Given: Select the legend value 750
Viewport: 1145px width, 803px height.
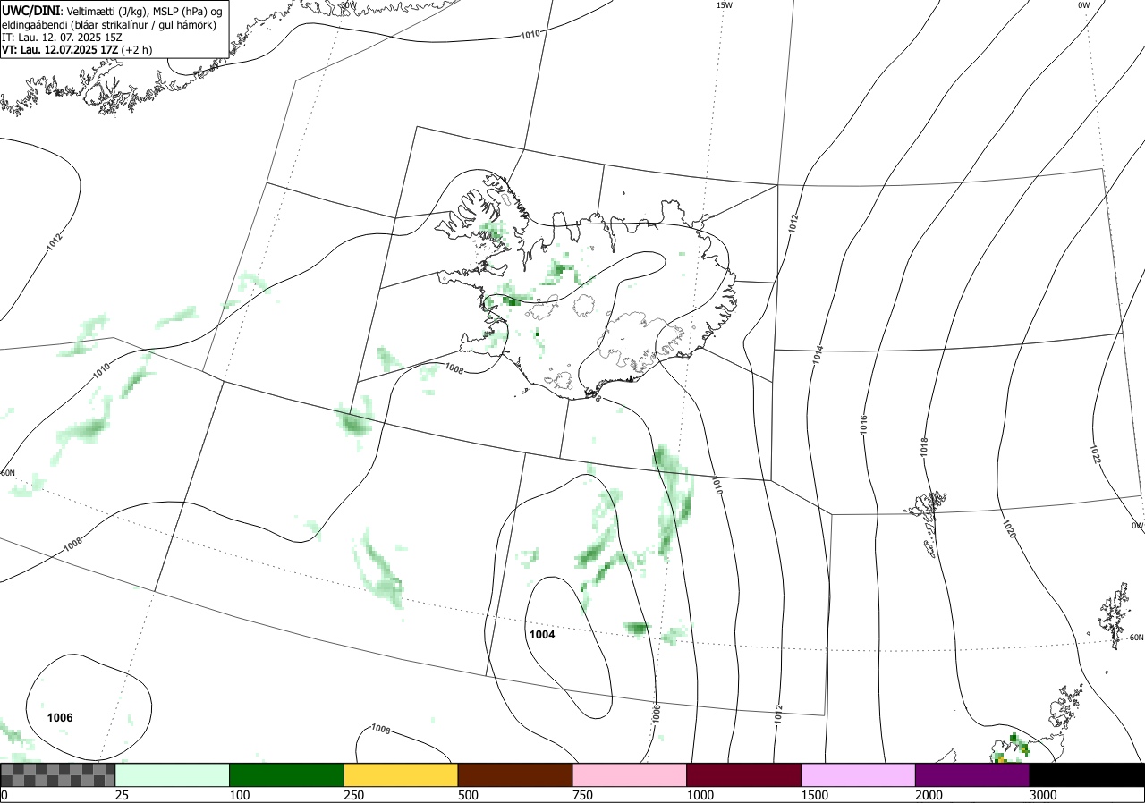Looking at the screenshot, I should [x=582, y=795].
